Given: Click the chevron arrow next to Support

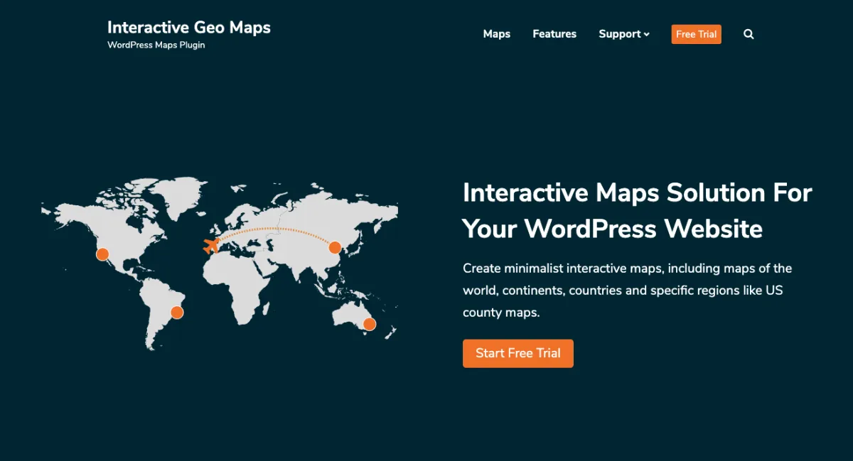Looking at the screenshot, I should pyautogui.click(x=646, y=34).
